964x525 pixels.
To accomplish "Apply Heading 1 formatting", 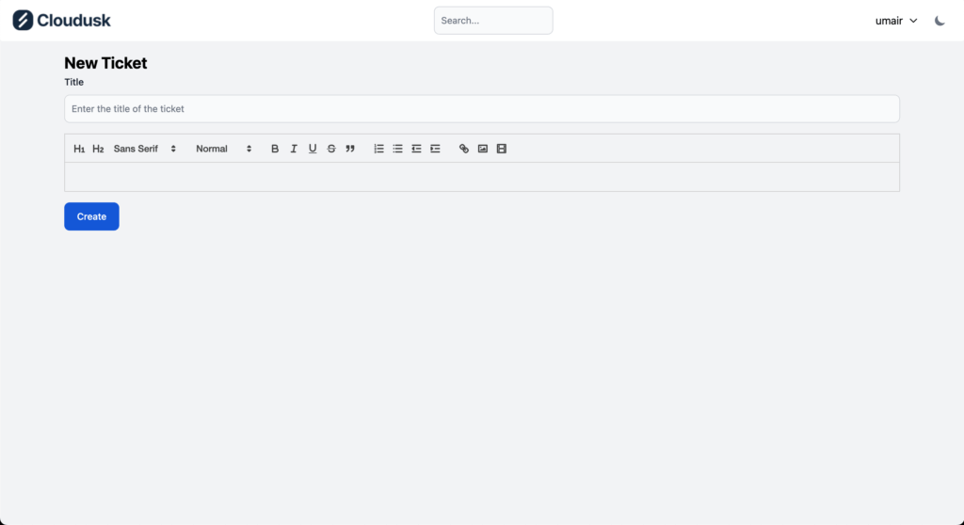I will tap(79, 149).
